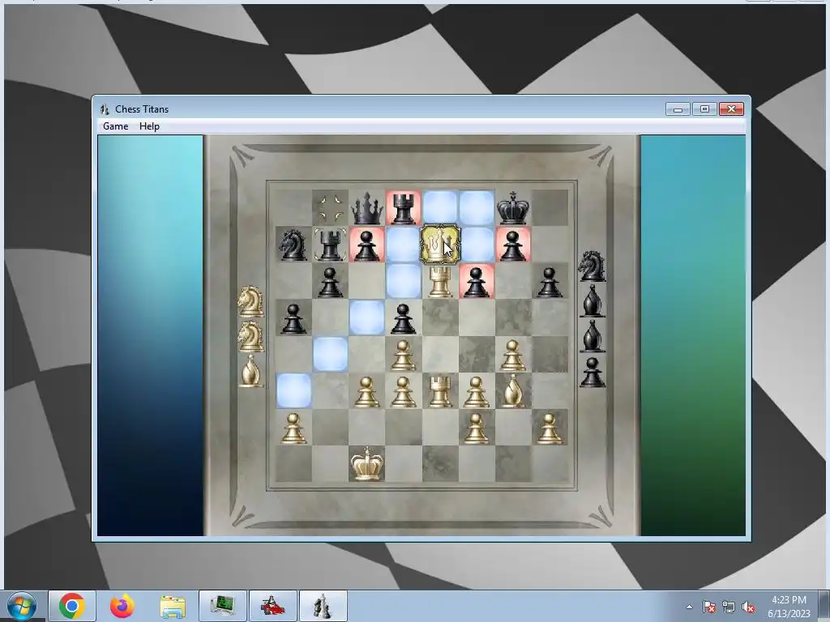Viewport: 830px width, 622px height.
Task: Move queen to blue square c5
Action: click(x=366, y=317)
